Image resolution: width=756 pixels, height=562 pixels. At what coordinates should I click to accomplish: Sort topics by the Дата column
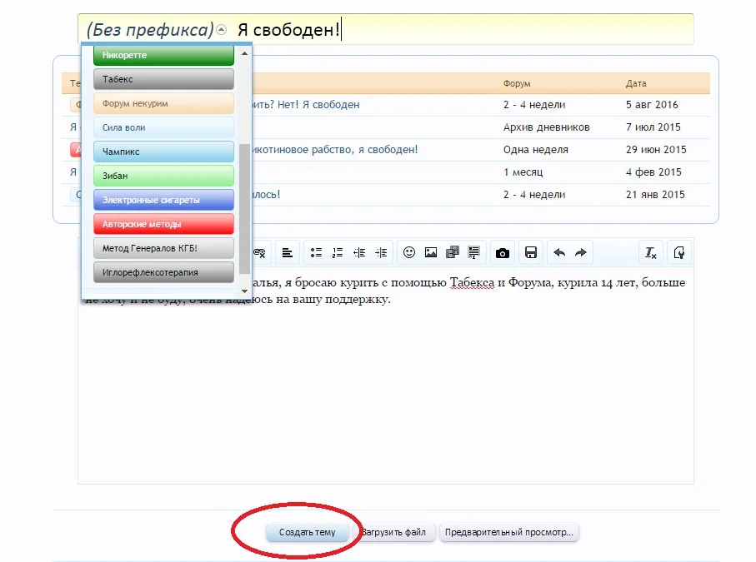pos(634,83)
